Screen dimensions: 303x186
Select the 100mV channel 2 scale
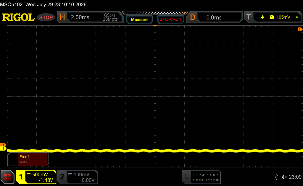click(x=82, y=174)
